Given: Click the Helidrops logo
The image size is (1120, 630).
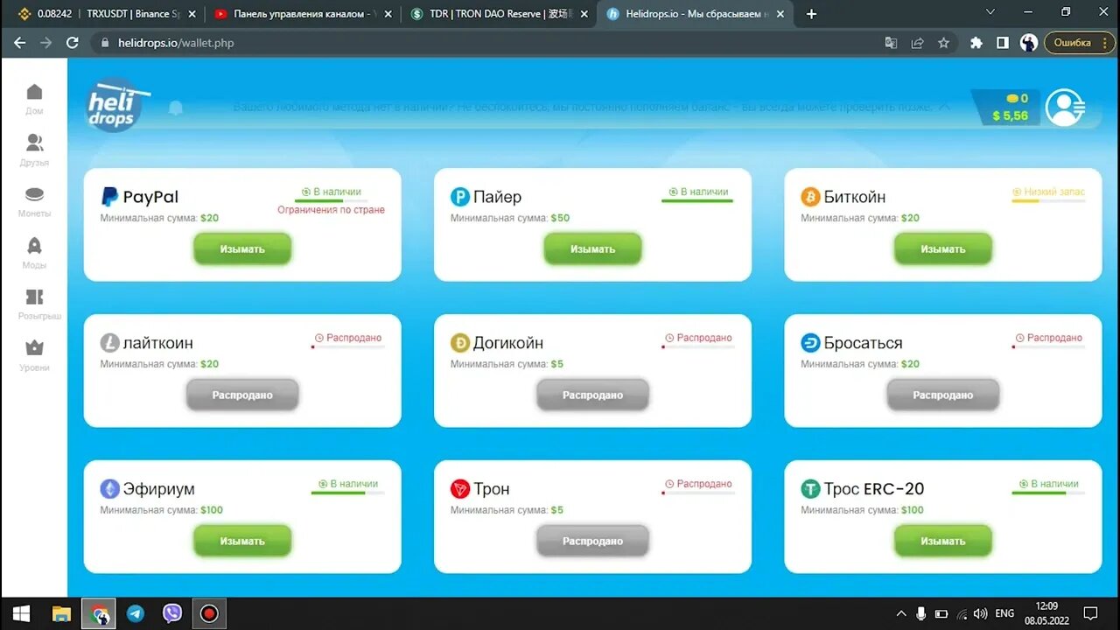Looking at the screenshot, I should 116,106.
